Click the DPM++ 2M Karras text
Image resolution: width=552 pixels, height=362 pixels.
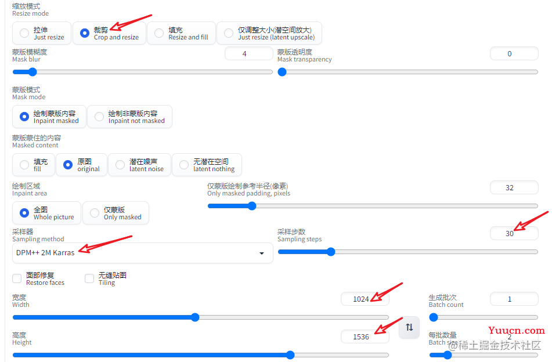[45, 252]
